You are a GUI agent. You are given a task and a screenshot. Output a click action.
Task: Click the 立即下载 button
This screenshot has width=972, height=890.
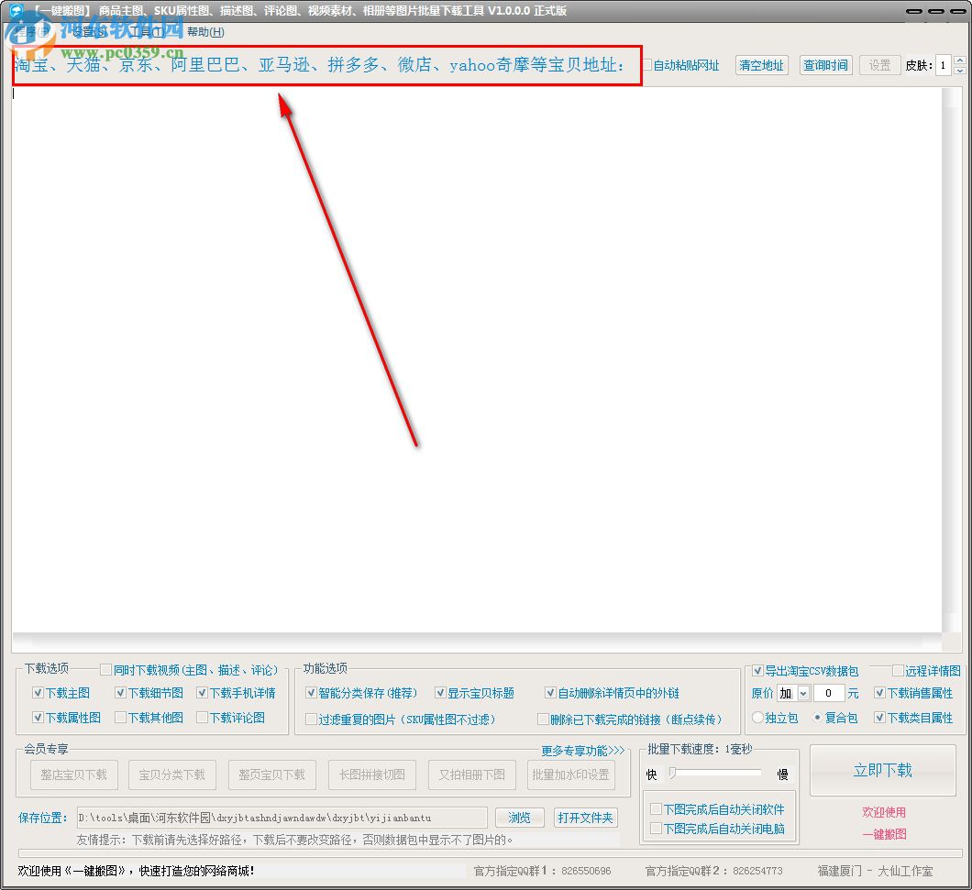[x=883, y=770]
